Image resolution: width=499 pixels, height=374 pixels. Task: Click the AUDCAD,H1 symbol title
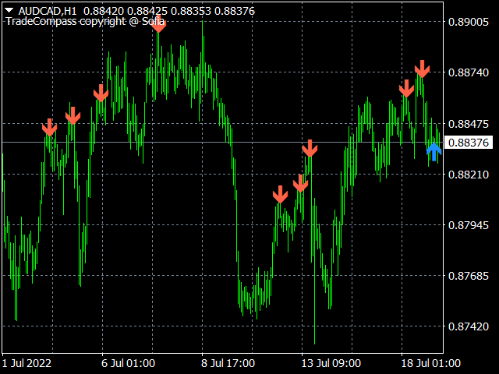(48, 11)
